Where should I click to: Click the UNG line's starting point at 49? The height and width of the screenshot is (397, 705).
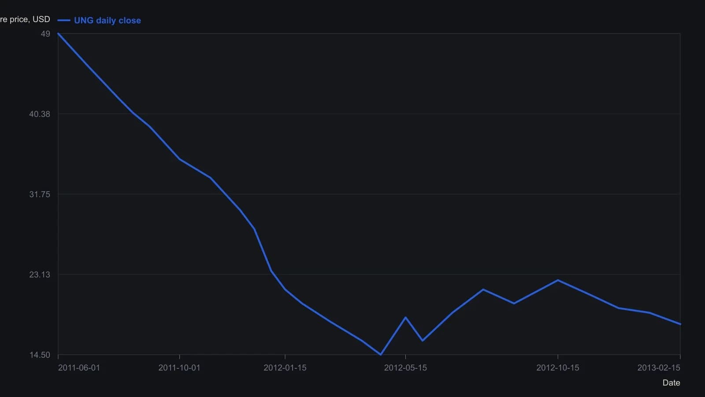coord(58,34)
